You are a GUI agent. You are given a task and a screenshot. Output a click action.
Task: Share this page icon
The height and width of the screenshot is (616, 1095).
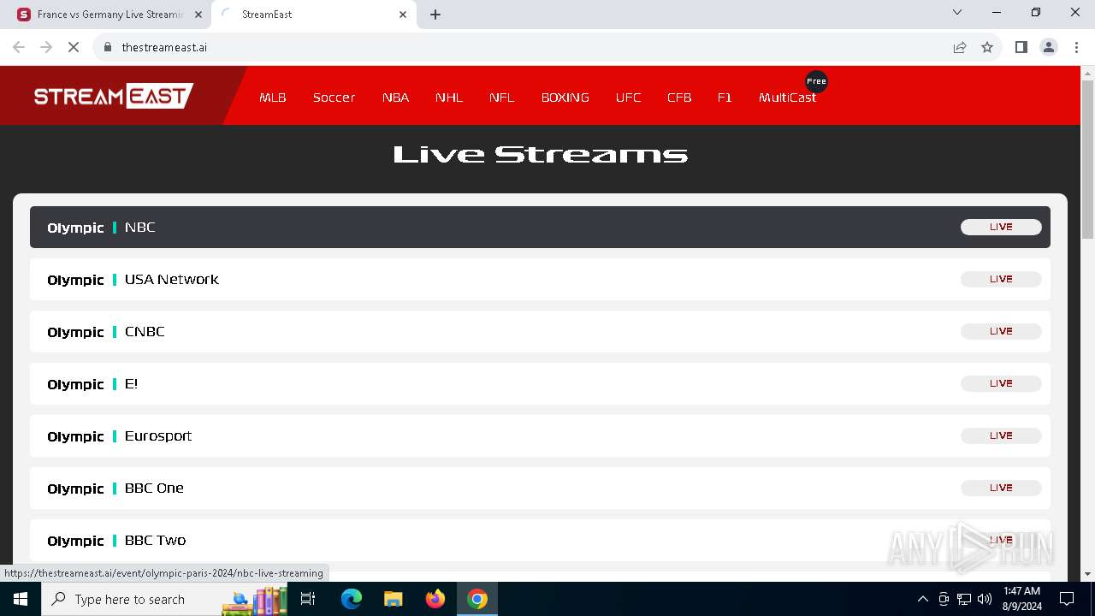click(960, 47)
